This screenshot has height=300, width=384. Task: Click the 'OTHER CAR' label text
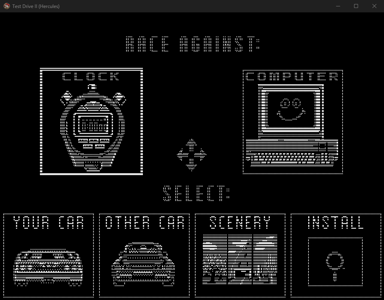pyautogui.click(x=145, y=223)
